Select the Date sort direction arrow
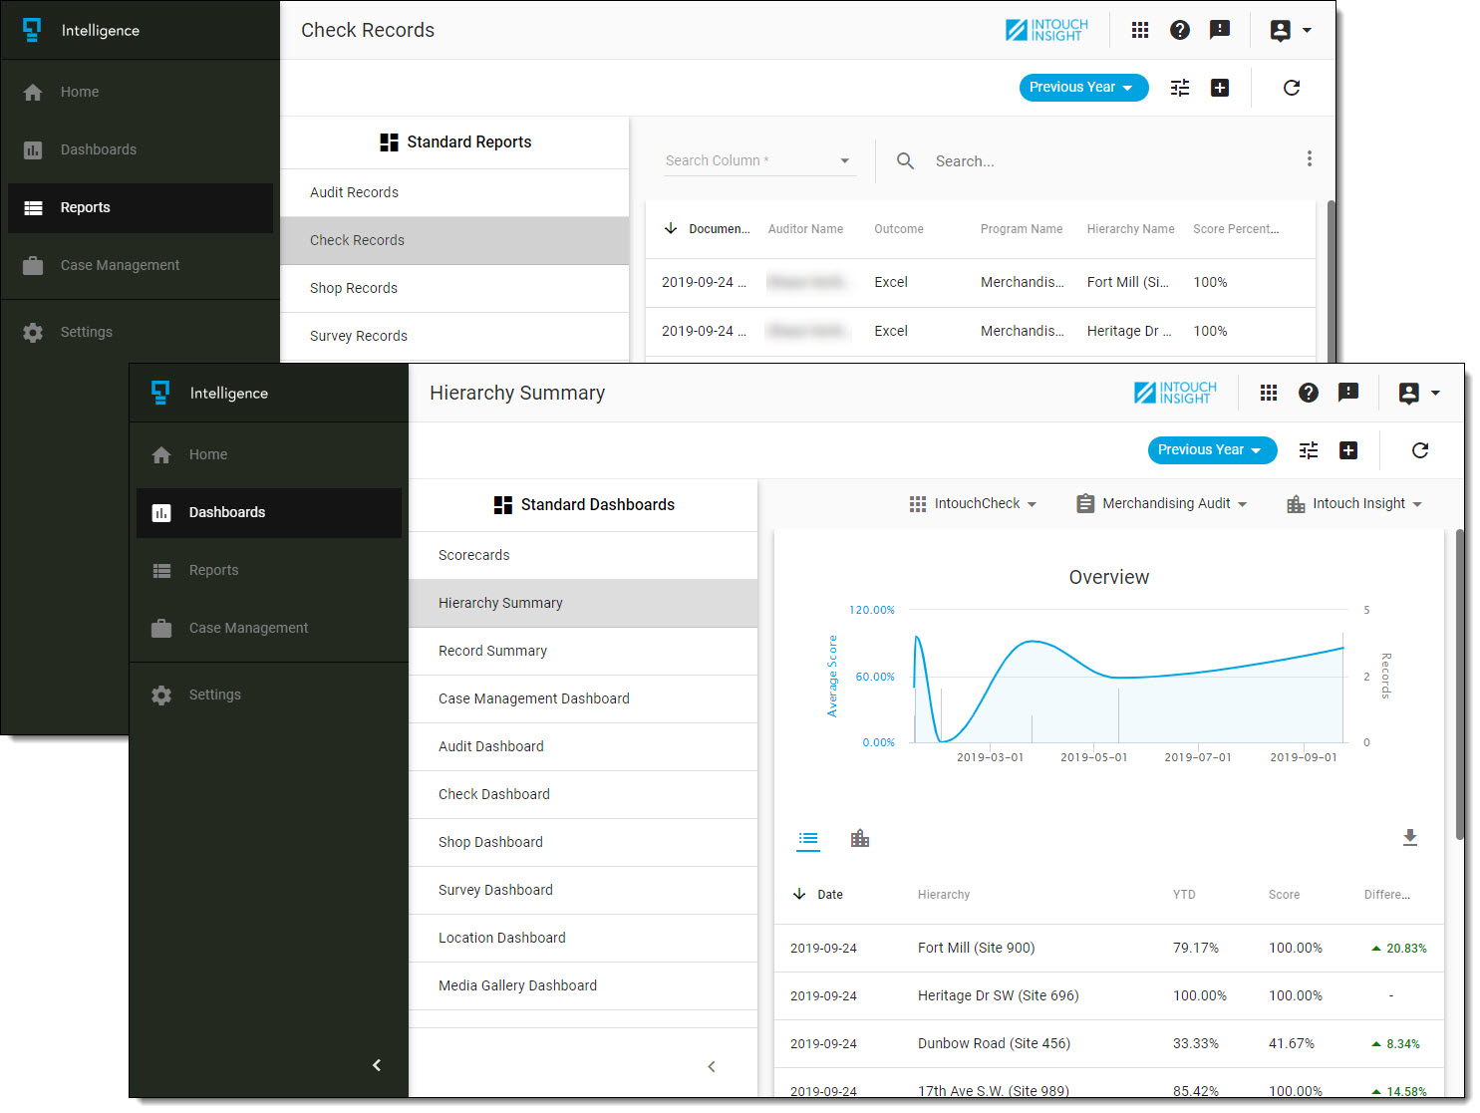 click(x=798, y=894)
